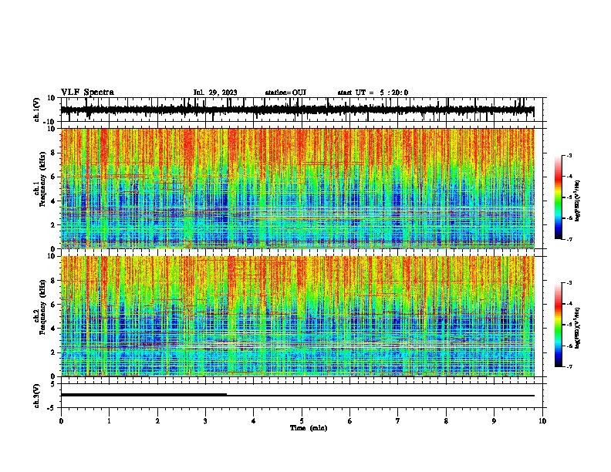
Task: Click the "-3" label on ch.2 color scale
Action: pyautogui.click(x=569, y=283)
